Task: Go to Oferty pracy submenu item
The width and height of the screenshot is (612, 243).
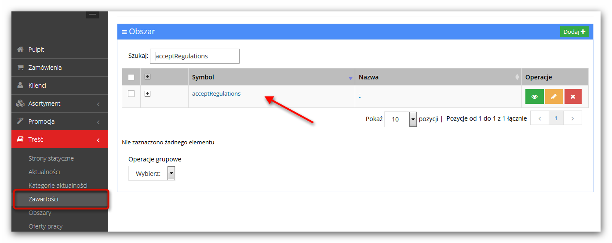Action: [x=46, y=226]
